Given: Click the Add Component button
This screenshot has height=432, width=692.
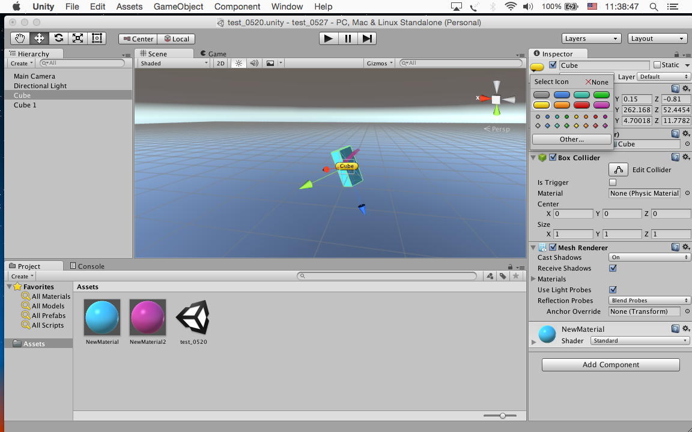Looking at the screenshot, I should pyautogui.click(x=610, y=365).
